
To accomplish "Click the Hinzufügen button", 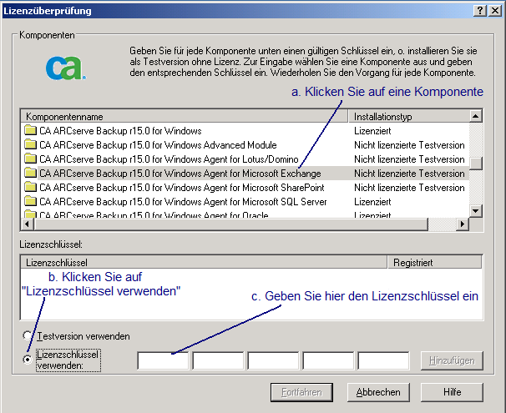I will [x=452, y=360].
